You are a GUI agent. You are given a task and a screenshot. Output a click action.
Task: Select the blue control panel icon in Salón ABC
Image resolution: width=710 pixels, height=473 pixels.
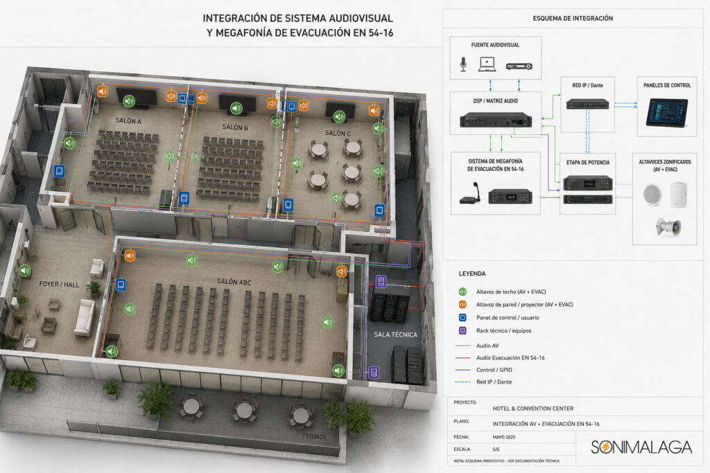(121, 285)
